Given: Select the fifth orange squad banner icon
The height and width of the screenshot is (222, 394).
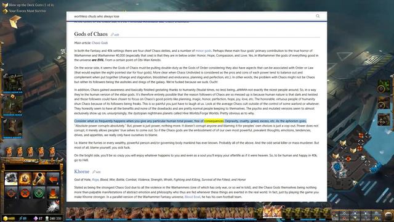Looking at the screenshot, I should pos(52,152).
